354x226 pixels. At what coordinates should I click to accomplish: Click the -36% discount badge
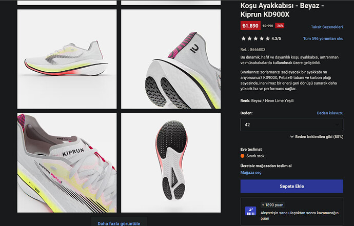(280, 26)
